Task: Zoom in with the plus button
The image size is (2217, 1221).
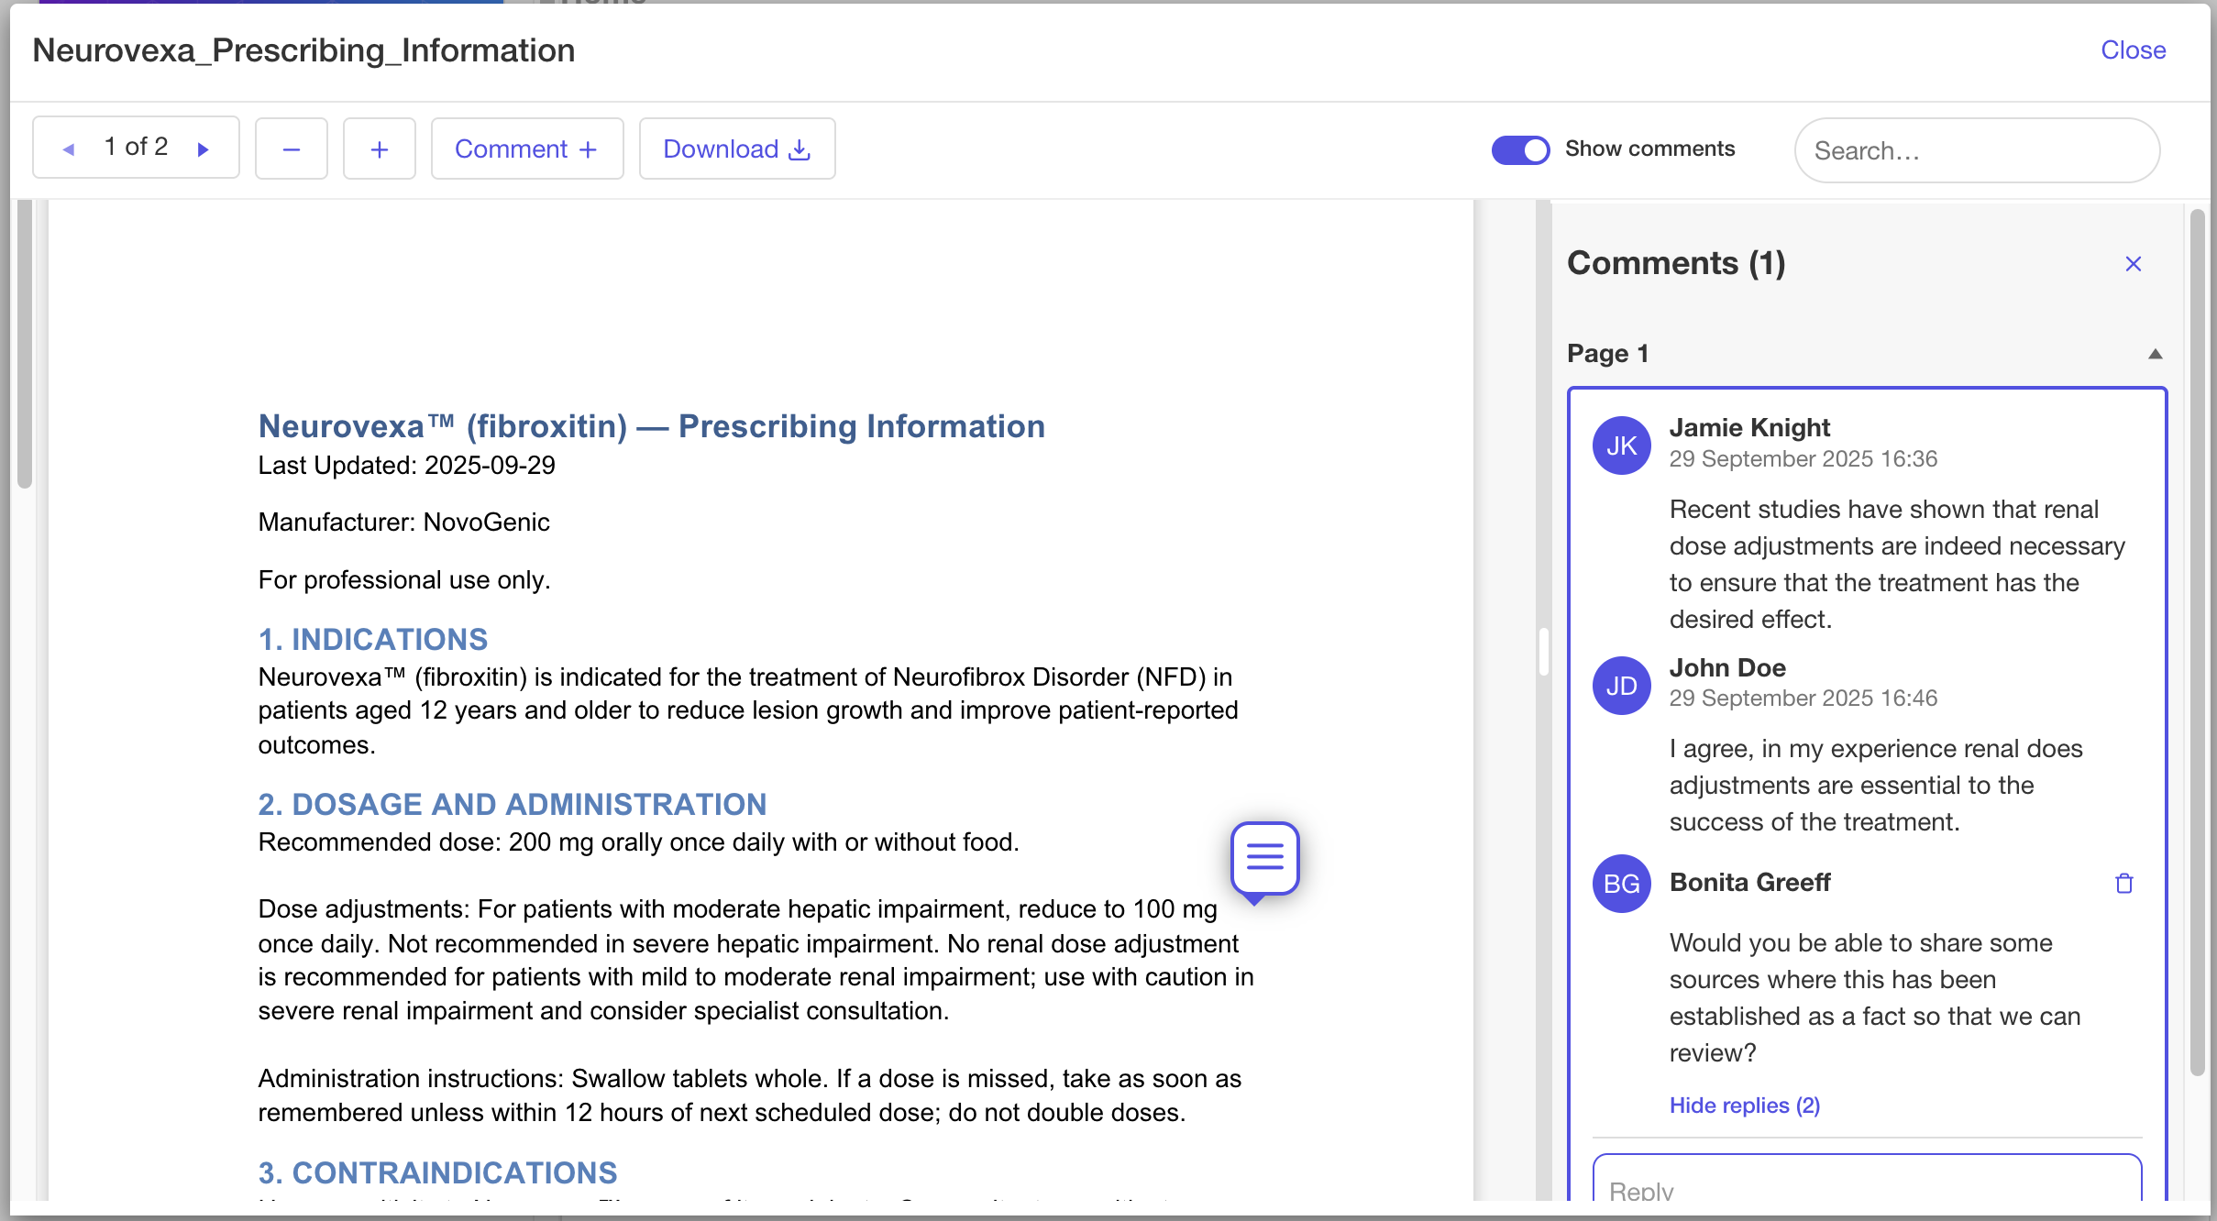Action: click(380, 148)
